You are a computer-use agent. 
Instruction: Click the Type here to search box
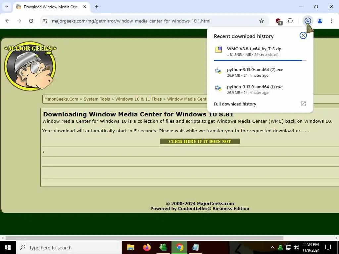[x=69, y=247]
